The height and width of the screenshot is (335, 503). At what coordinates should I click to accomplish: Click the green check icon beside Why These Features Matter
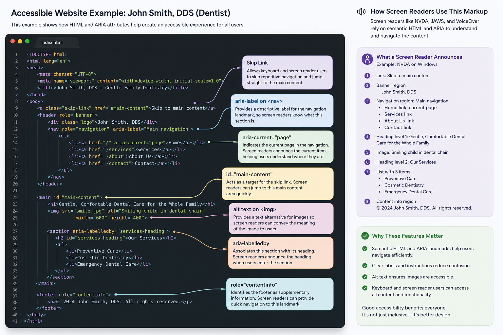coord(365,236)
